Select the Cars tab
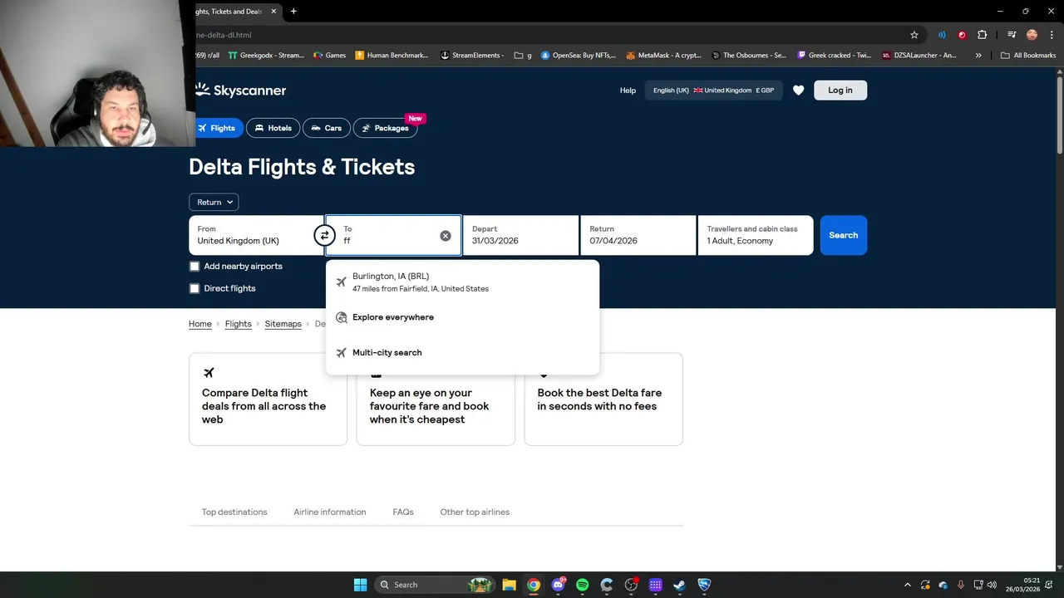The image size is (1064, 598). (x=327, y=128)
